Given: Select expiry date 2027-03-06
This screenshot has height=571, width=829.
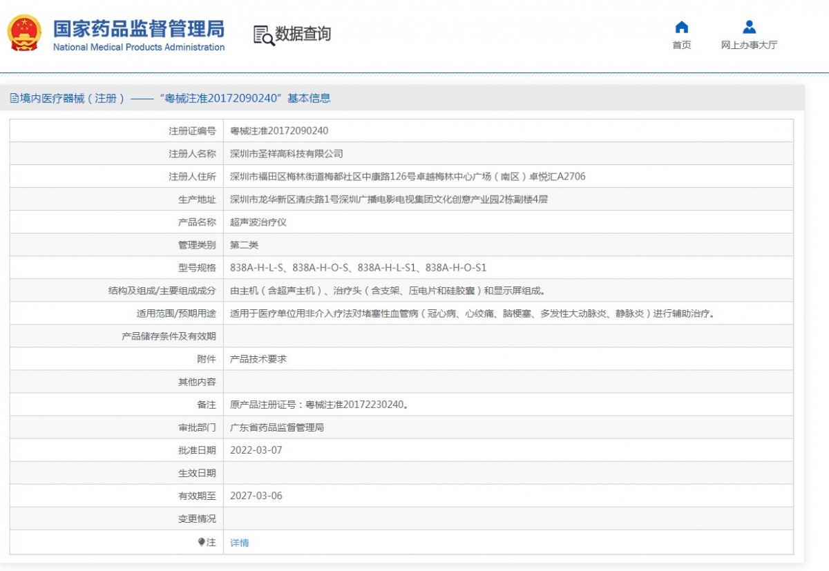Looking at the screenshot, I should tap(256, 496).
